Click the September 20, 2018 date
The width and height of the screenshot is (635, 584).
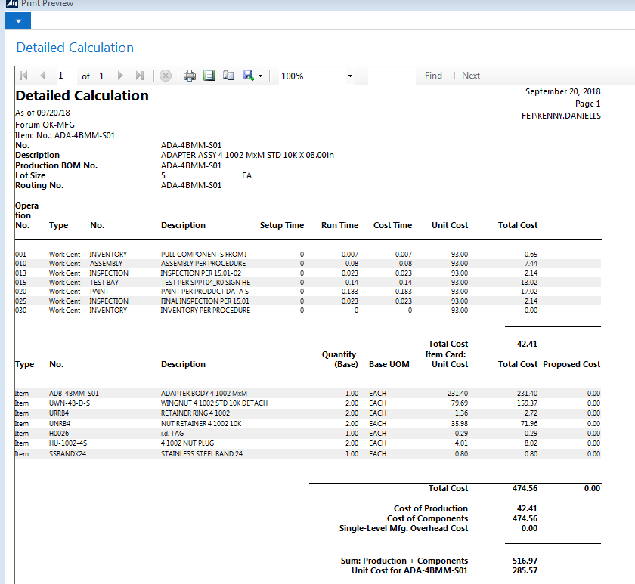tap(563, 91)
